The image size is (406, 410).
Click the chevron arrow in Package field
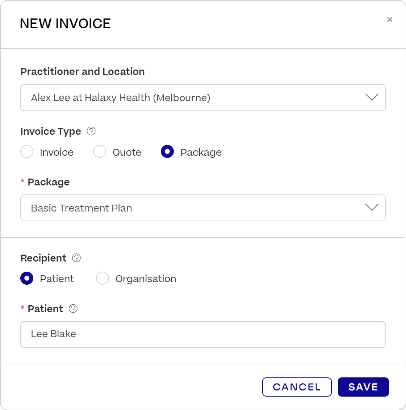[372, 207]
